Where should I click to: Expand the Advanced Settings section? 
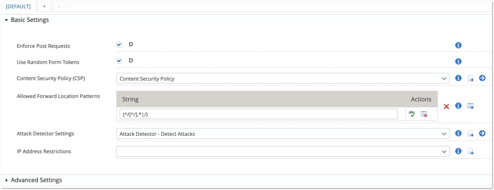point(36,180)
